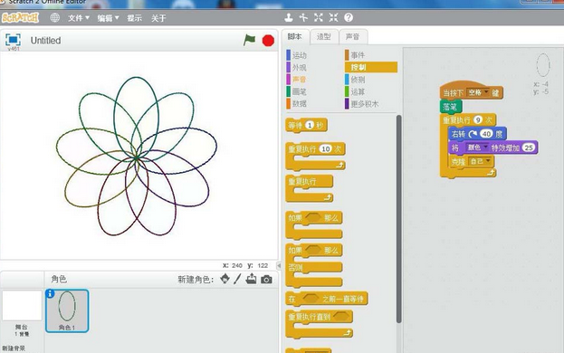
Task: Switch to the 脚本 tab
Action: point(295,37)
